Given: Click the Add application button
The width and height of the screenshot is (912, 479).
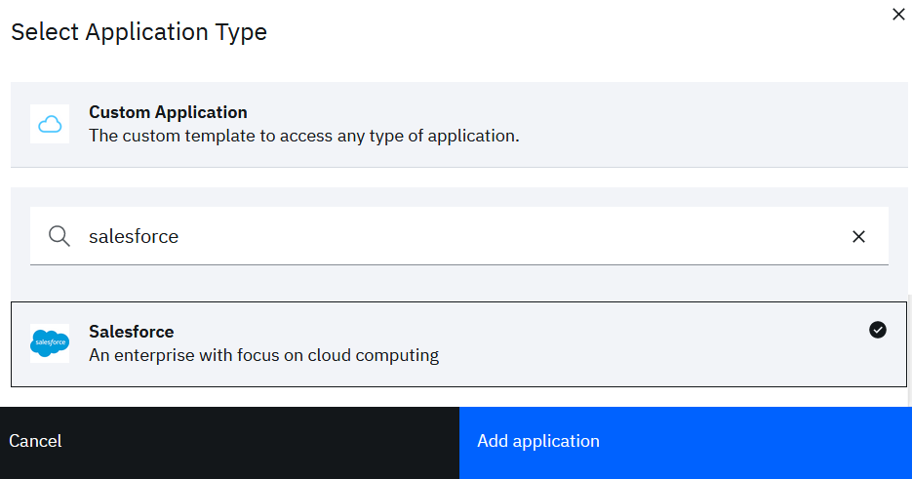Looking at the screenshot, I should point(686,442).
